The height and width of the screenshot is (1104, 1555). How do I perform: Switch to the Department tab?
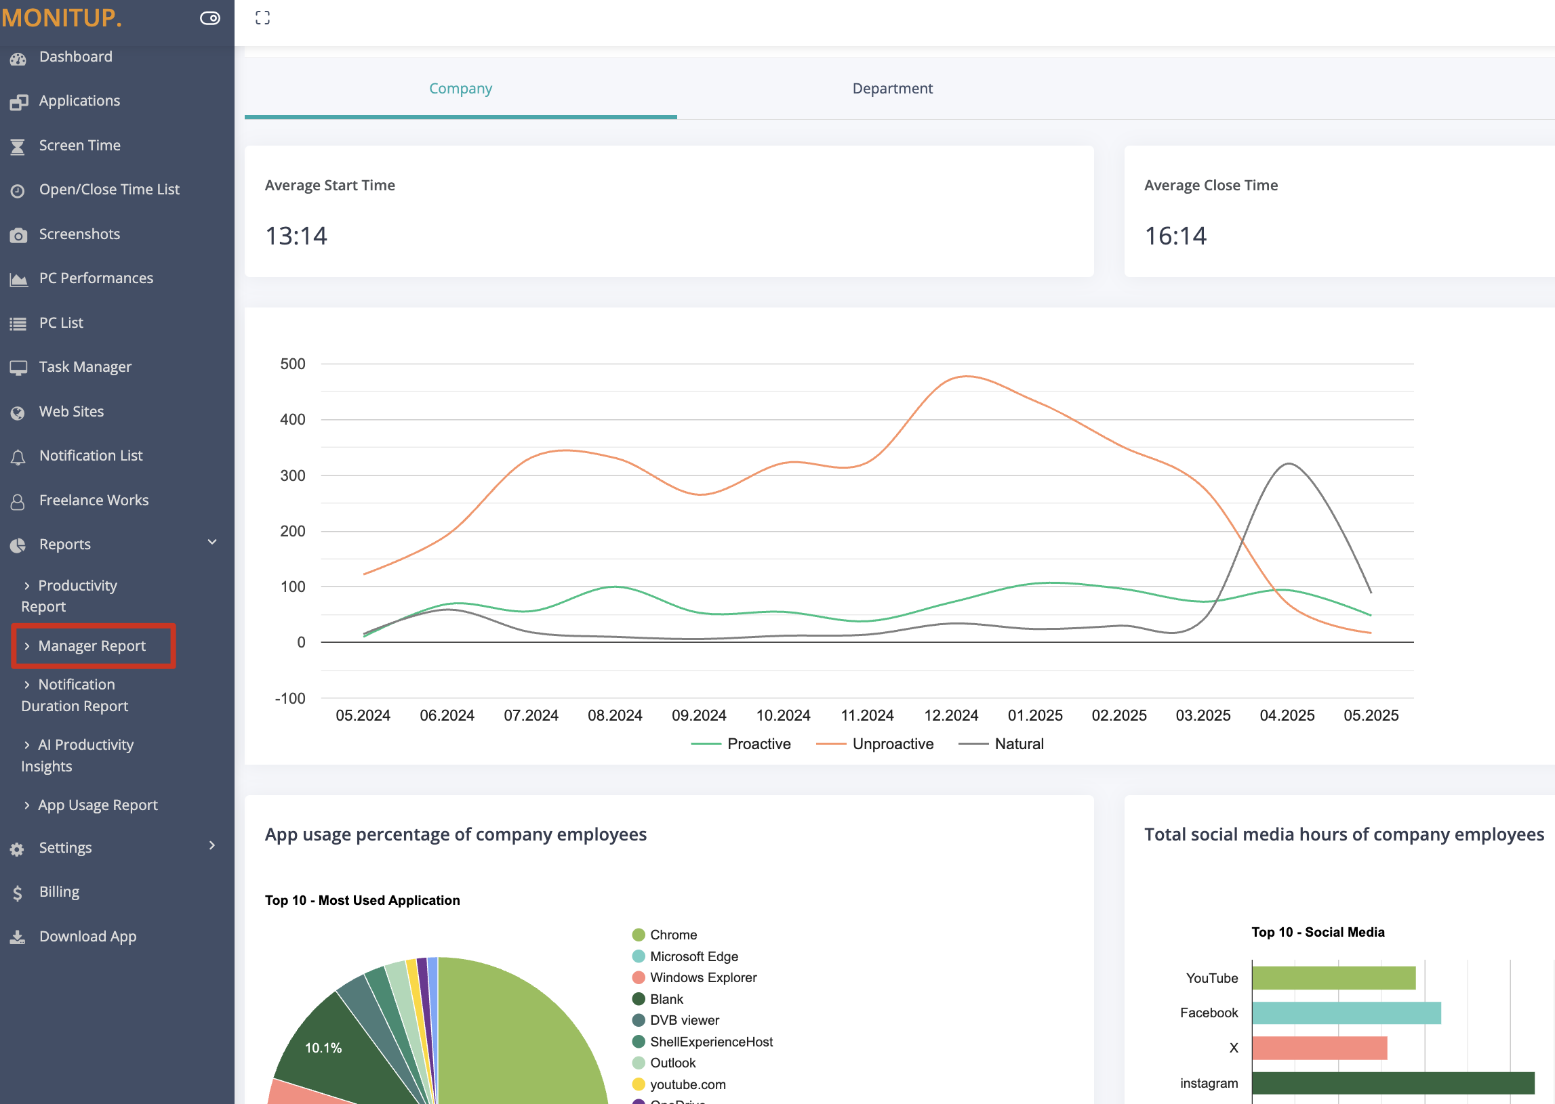(x=893, y=88)
